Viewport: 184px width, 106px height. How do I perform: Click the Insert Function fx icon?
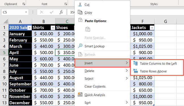tap(61, 12)
